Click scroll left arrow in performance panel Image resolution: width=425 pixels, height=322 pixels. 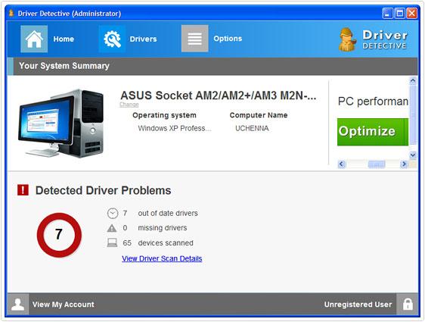click(x=342, y=164)
